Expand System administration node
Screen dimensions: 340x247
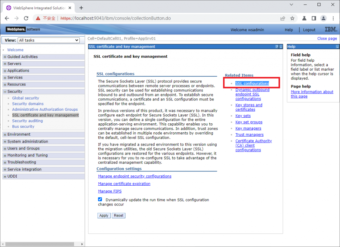5,142
